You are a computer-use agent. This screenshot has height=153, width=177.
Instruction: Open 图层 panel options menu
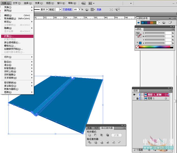click(171, 91)
